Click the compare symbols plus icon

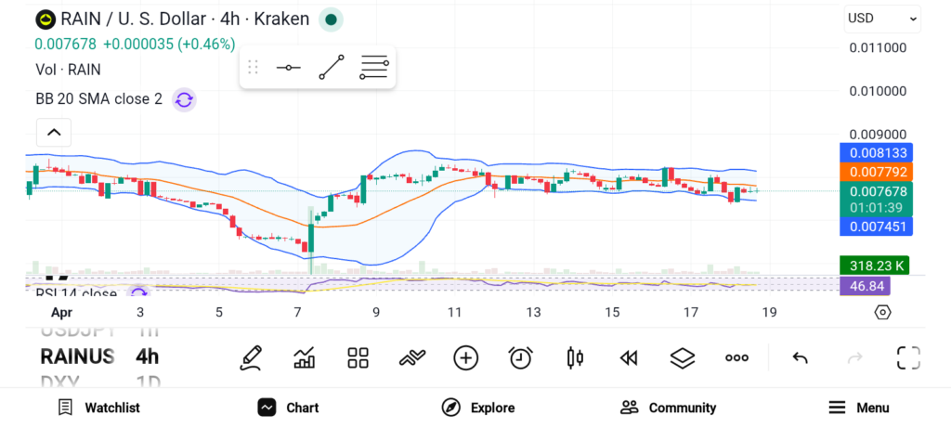click(465, 357)
